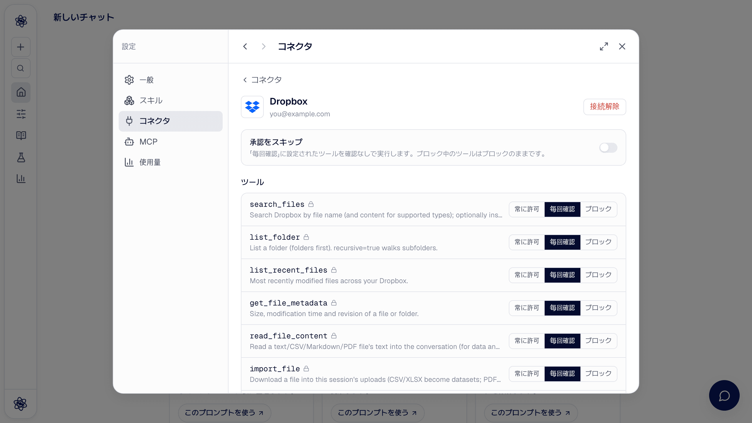Open the 一般 settings section
Viewport: 752px width, 423px height.
170,80
